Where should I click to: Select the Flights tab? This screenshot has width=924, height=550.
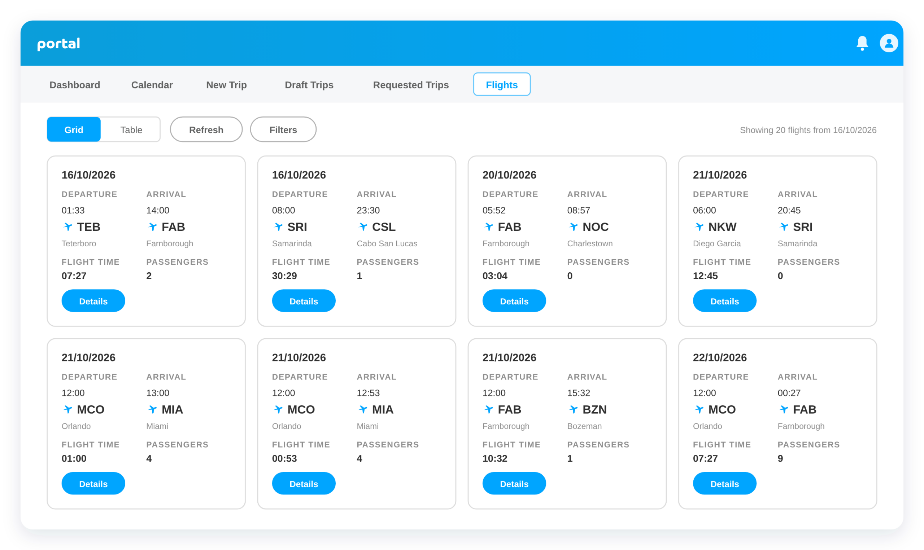tap(501, 84)
